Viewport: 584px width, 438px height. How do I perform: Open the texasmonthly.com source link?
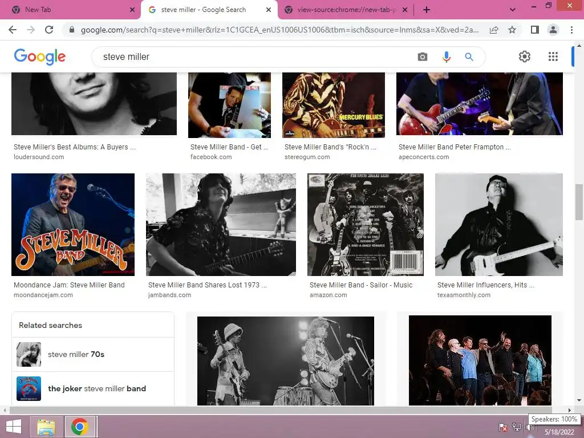tap(464, 295)
